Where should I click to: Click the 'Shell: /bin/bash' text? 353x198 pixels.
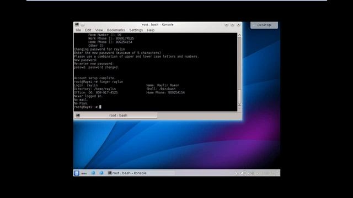161,89
